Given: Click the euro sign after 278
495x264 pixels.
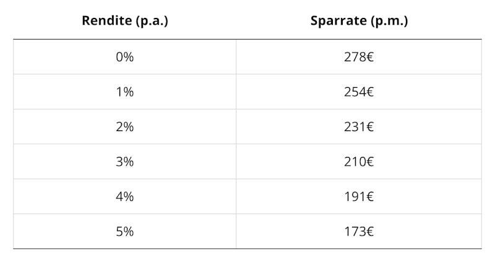Looking at the screenshot, I should click(x=370, y=57).
